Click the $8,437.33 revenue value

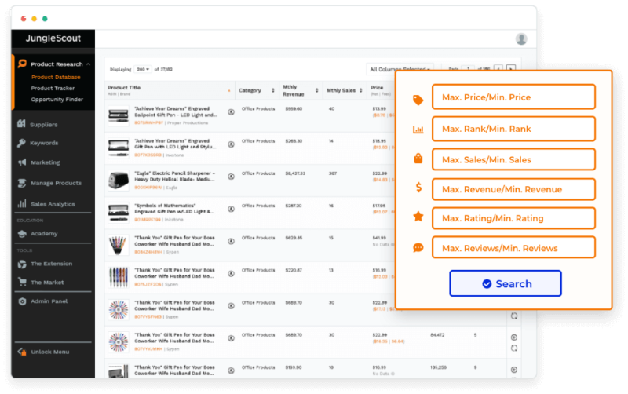click(295, 173)
